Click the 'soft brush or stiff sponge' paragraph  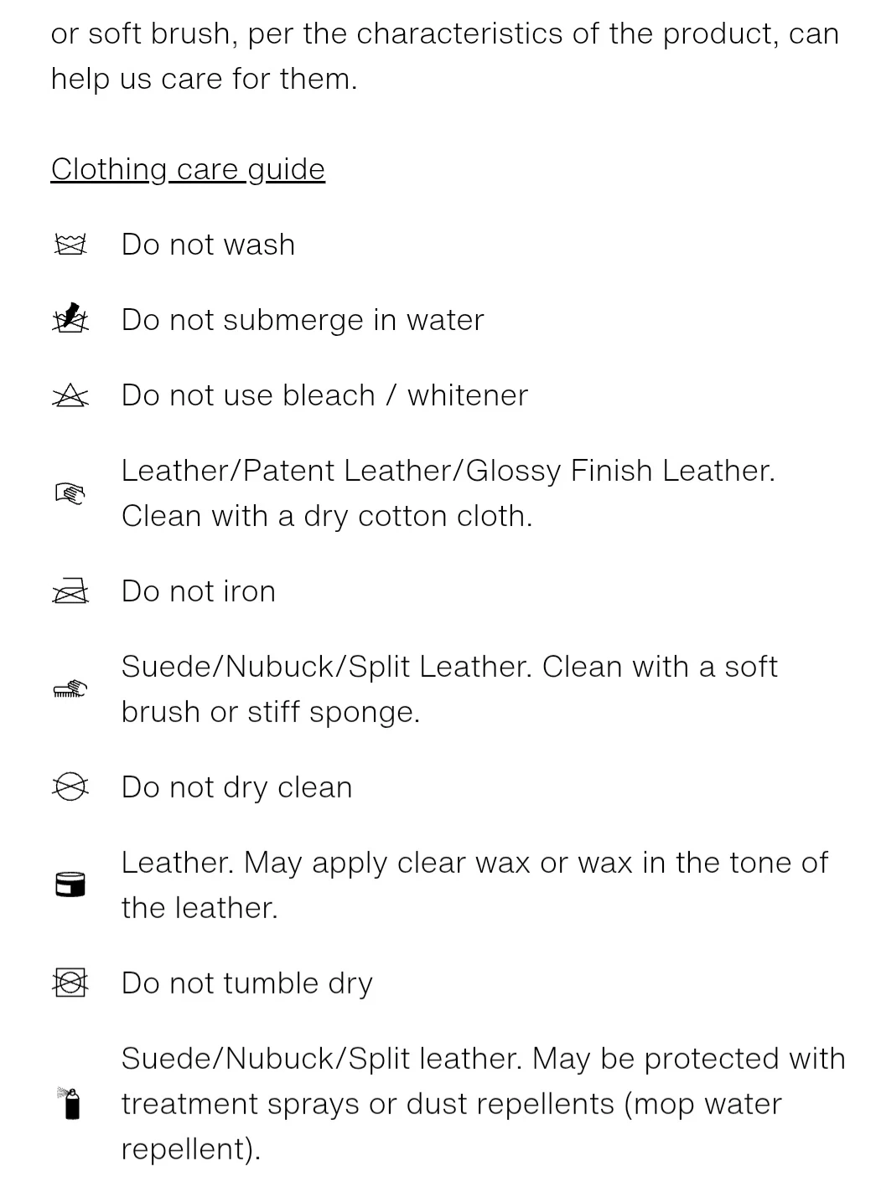click(448, 689)
